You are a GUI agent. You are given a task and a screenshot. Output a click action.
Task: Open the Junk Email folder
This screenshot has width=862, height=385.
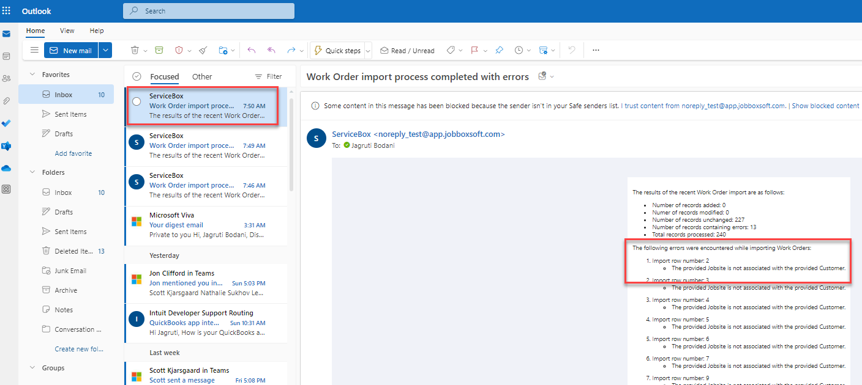pos(66,271)
